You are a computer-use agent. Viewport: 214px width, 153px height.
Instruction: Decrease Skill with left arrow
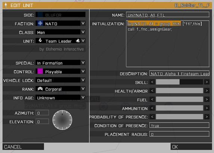152,82
